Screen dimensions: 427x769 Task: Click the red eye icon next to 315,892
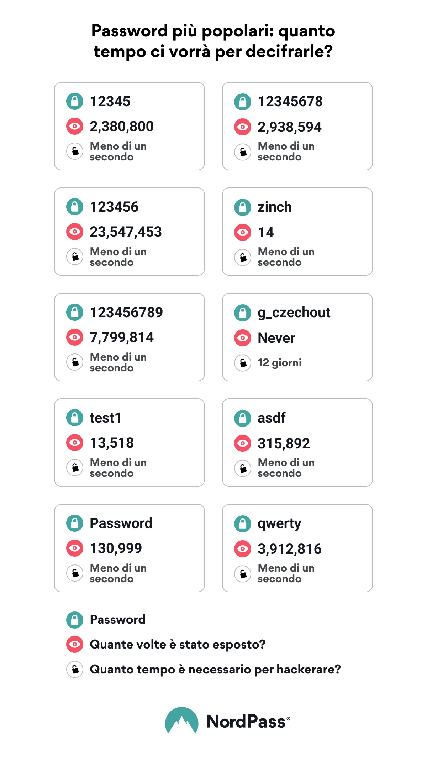pos(243,443)
